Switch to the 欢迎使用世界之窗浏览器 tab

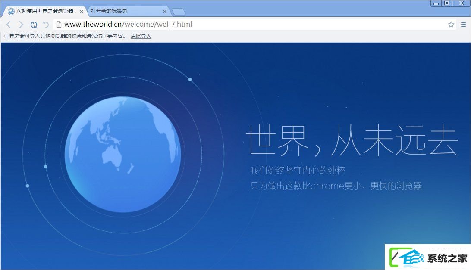click(x=45, y=11)
